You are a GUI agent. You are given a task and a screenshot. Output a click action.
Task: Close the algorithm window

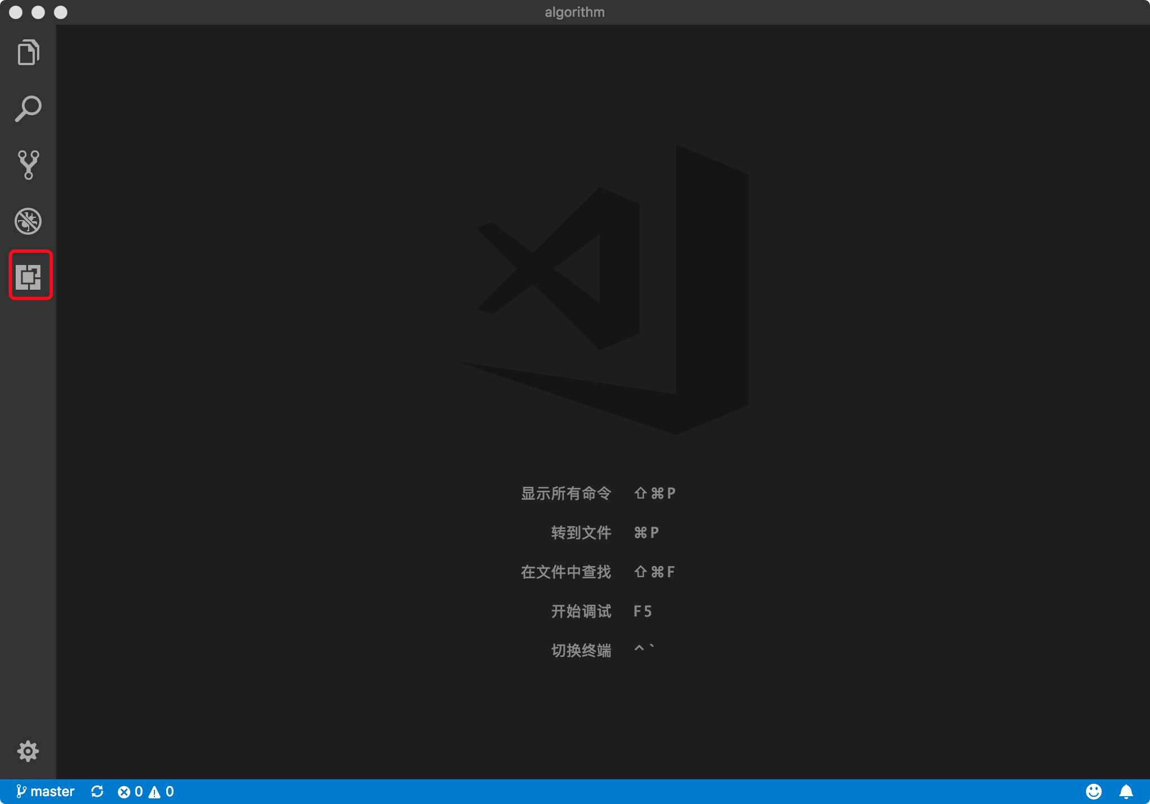16,12
